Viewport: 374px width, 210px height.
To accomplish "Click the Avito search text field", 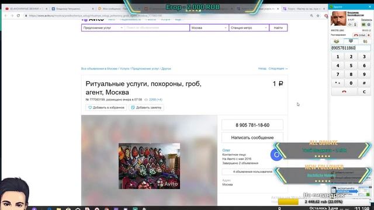I will 157,28.
